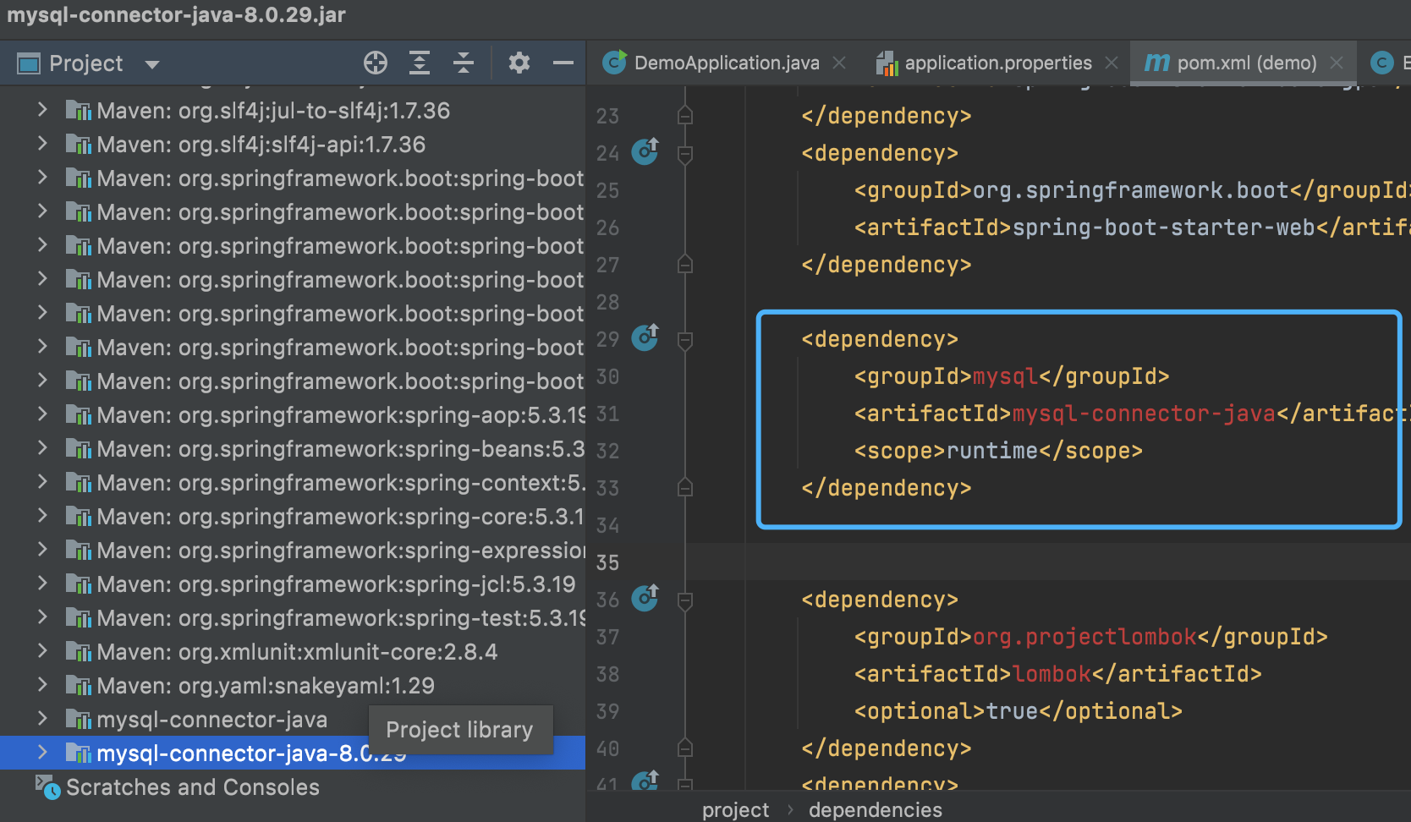1411x822 pixels.
Task: Click the gutter bean icon on line 36
Action: tap(645, 598)
